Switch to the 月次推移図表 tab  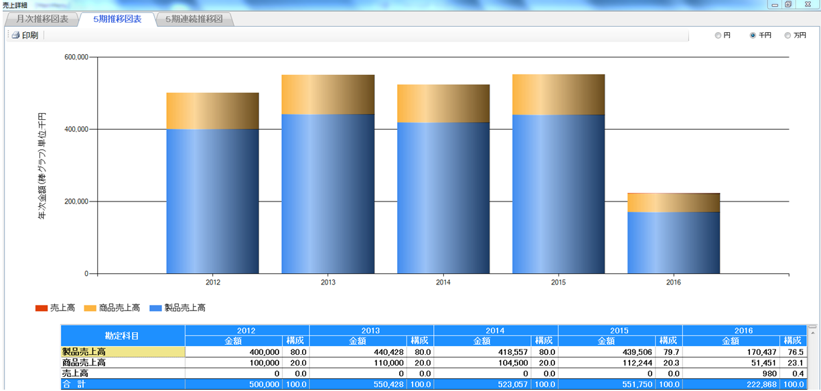(x=42, y=19)
